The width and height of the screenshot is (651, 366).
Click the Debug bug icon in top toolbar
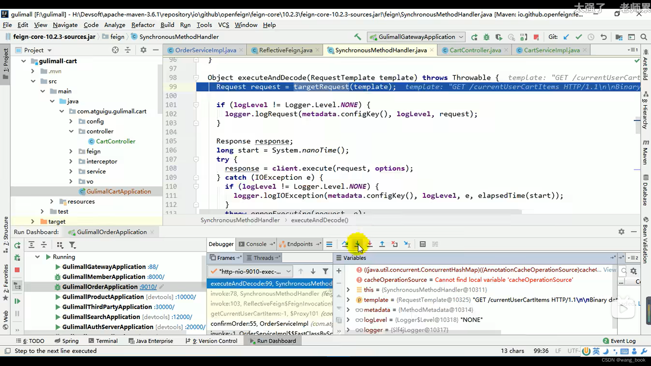click(487, 37)
